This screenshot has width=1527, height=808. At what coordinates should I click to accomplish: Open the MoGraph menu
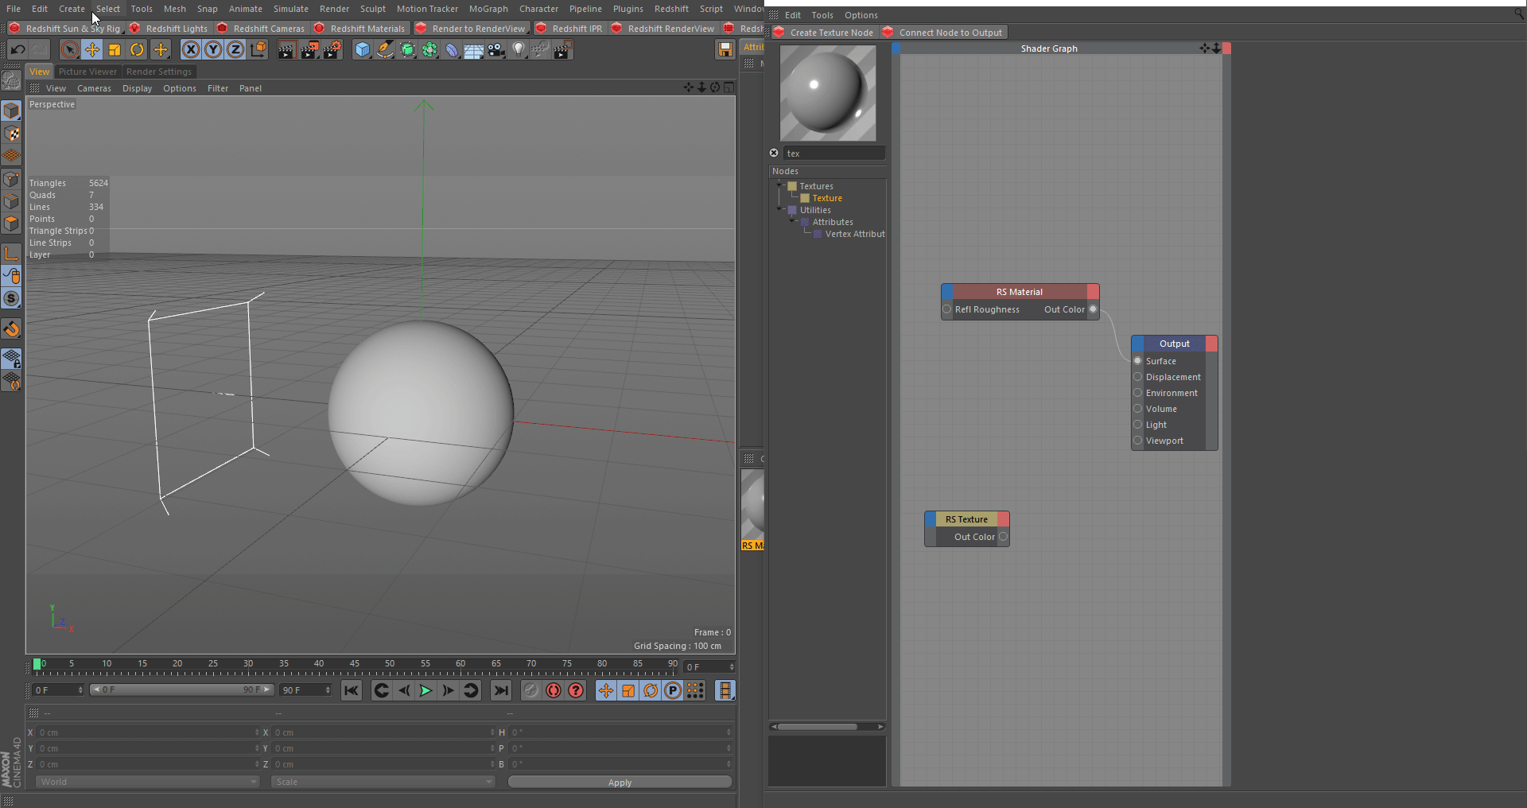tap(488, 9)
